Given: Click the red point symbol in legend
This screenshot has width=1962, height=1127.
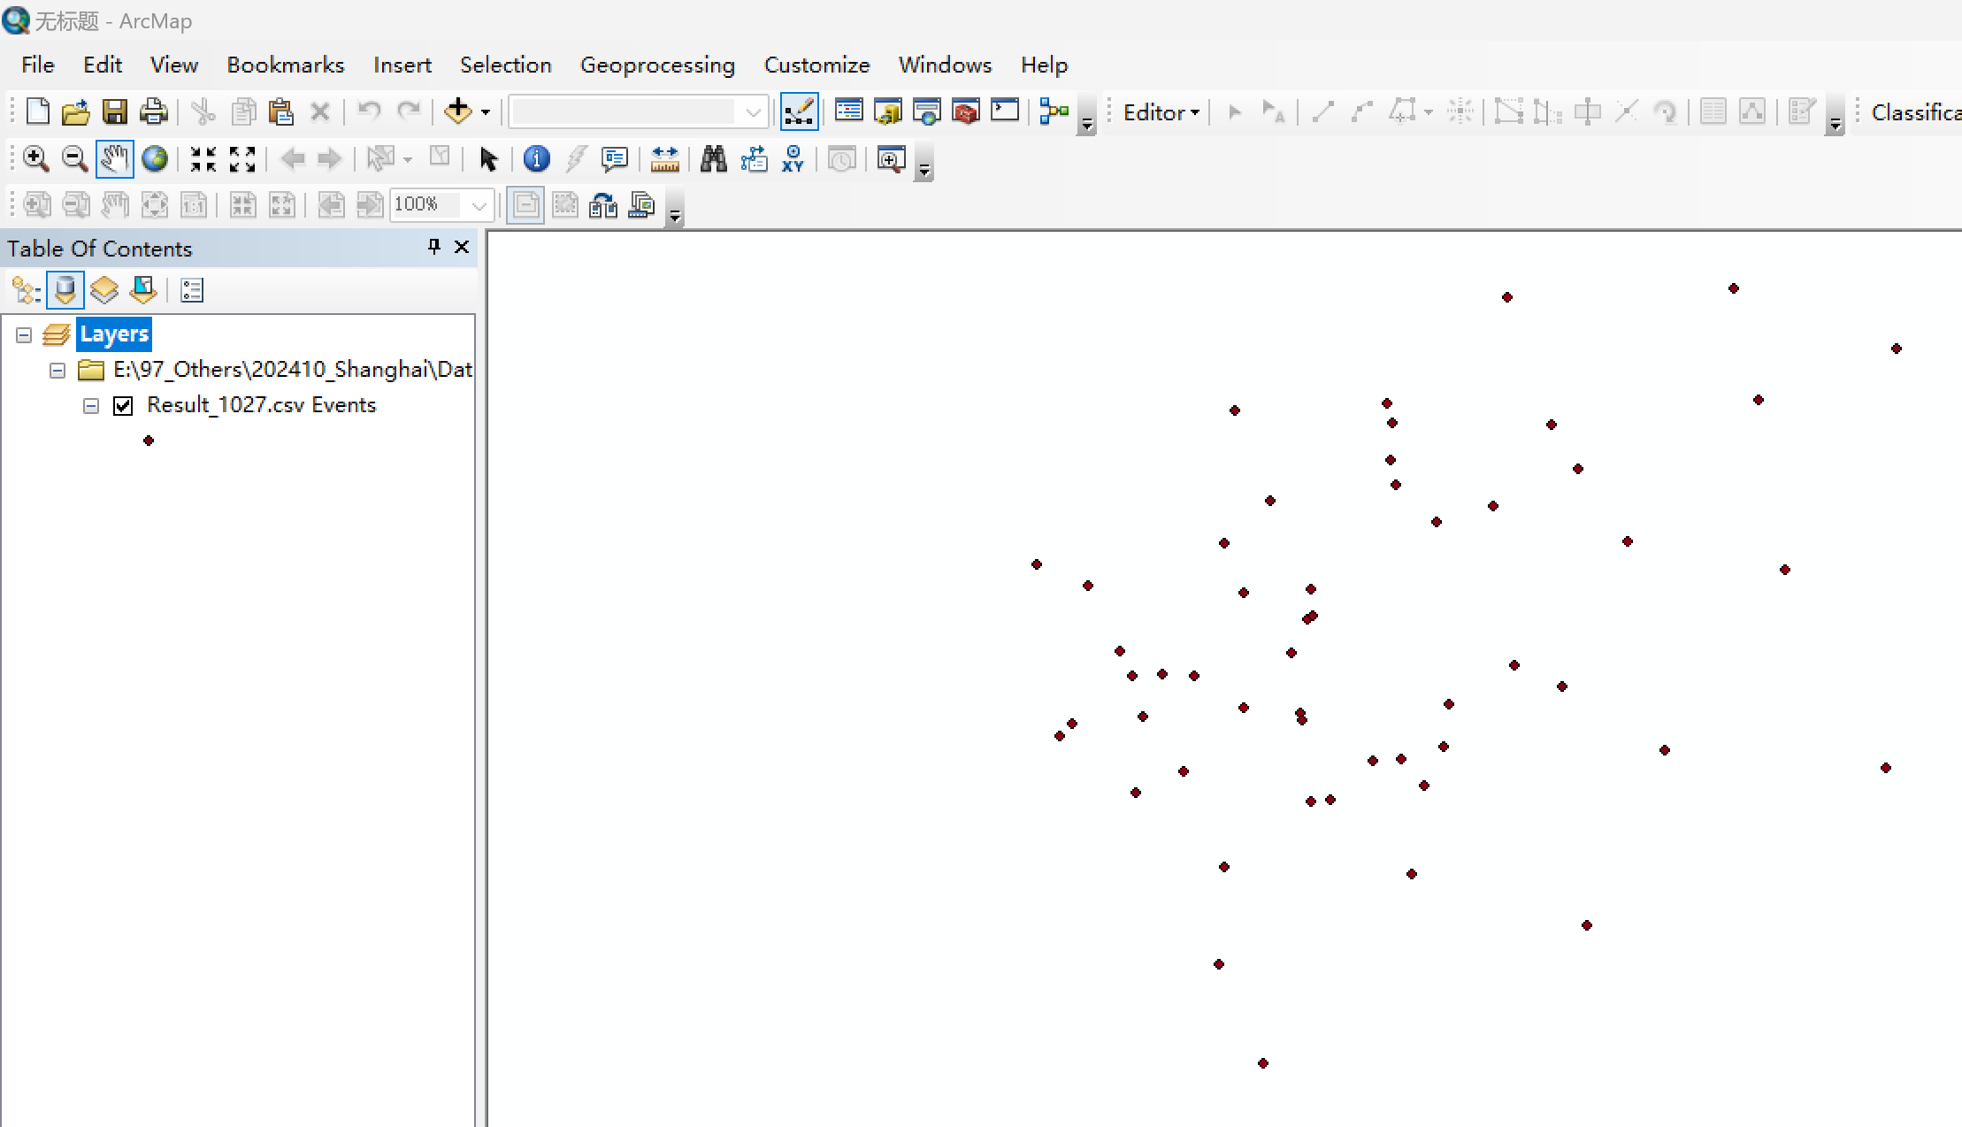Looking at the screenshot, I should tap(149, 441).
